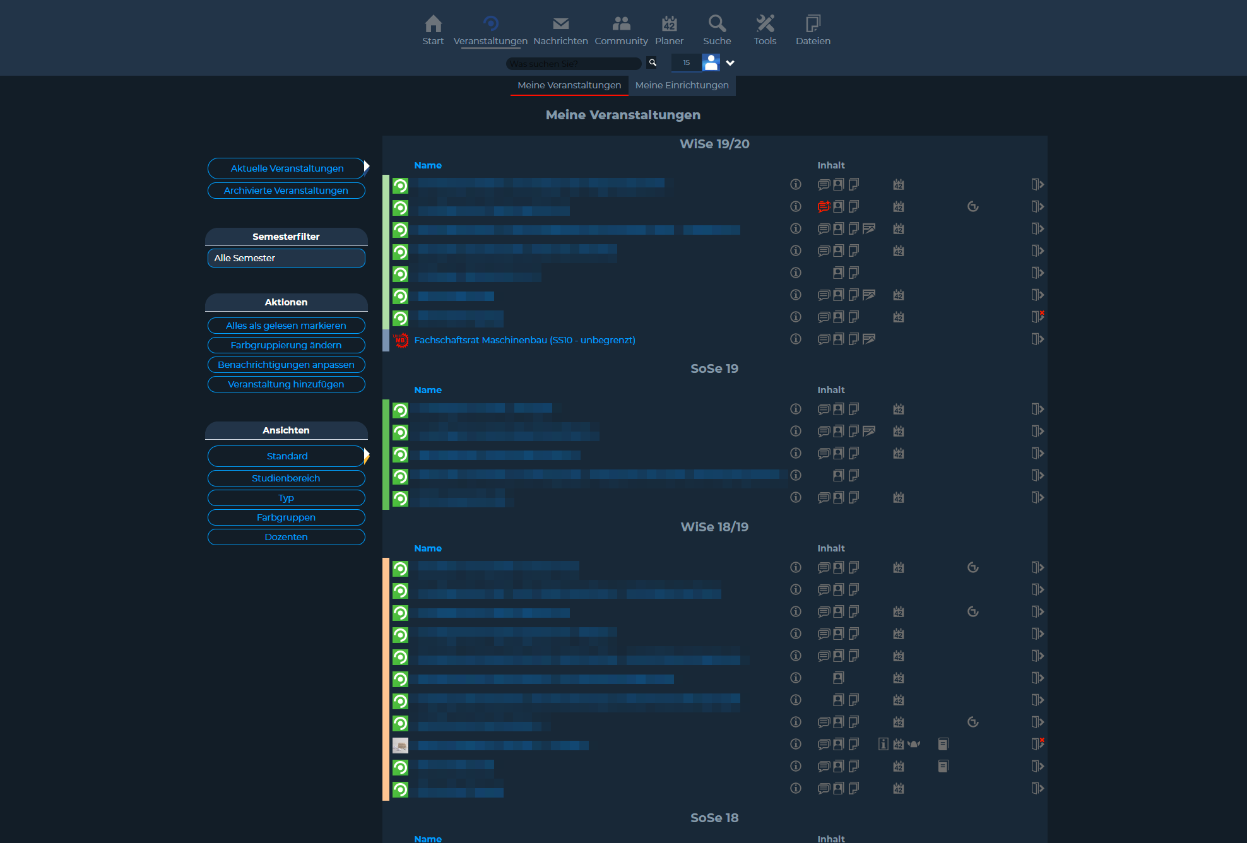Click Alles als gelesen markieren

point(286,326)
